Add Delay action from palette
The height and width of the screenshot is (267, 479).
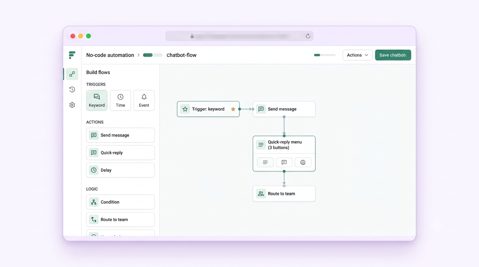120,170
